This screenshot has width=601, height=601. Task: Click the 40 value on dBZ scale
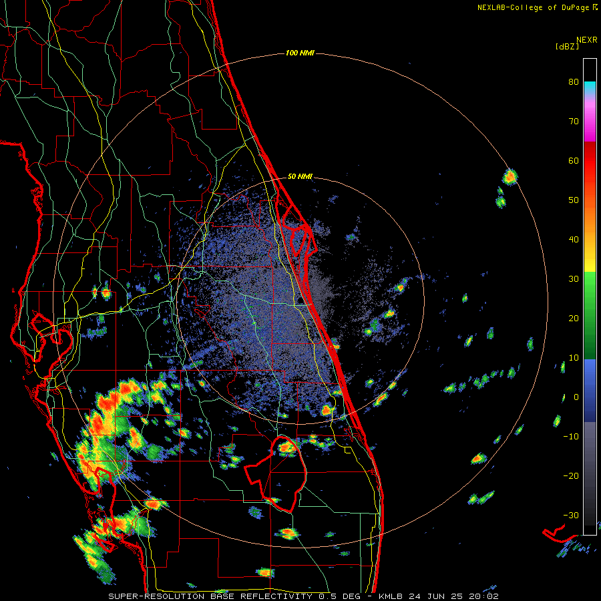click(574, 240)
